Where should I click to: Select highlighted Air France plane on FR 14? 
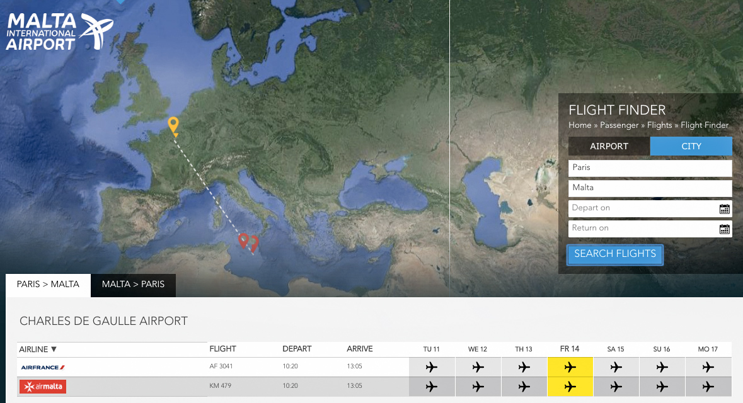(570, 367)
